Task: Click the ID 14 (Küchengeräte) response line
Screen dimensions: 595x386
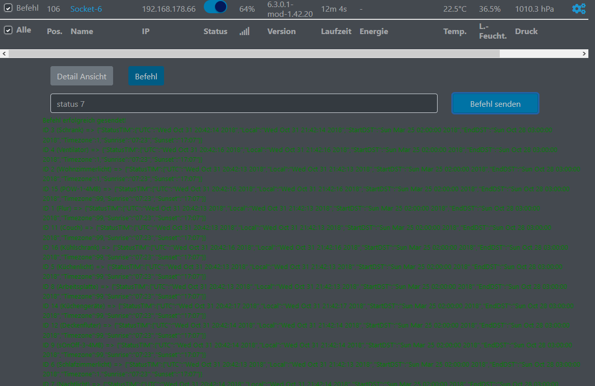Action: (x=308, y=311)
